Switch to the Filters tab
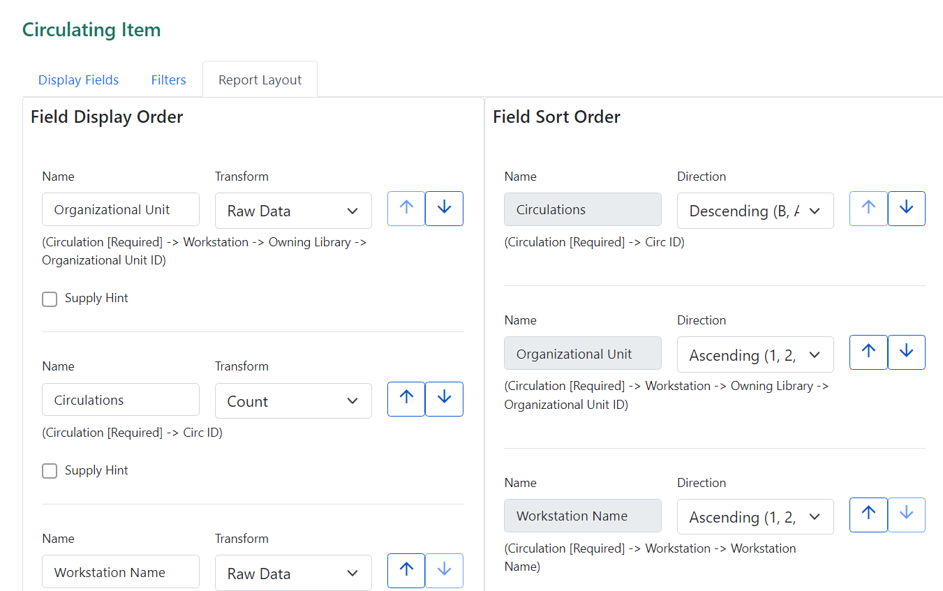The width and height of the screenshot is (943, 591). (x=168, y=79)
